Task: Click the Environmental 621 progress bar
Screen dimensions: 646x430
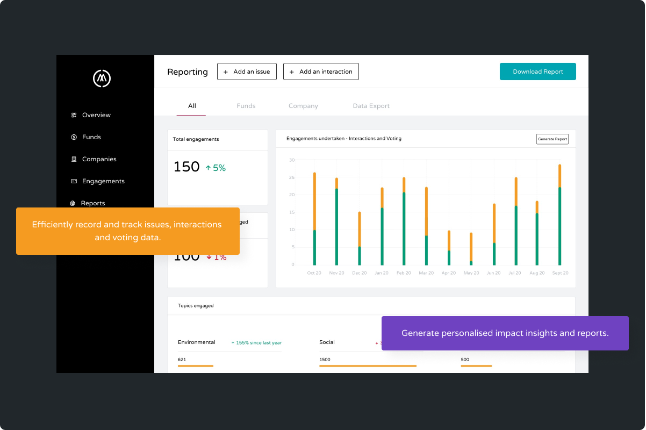Action: tap(196, 366)
